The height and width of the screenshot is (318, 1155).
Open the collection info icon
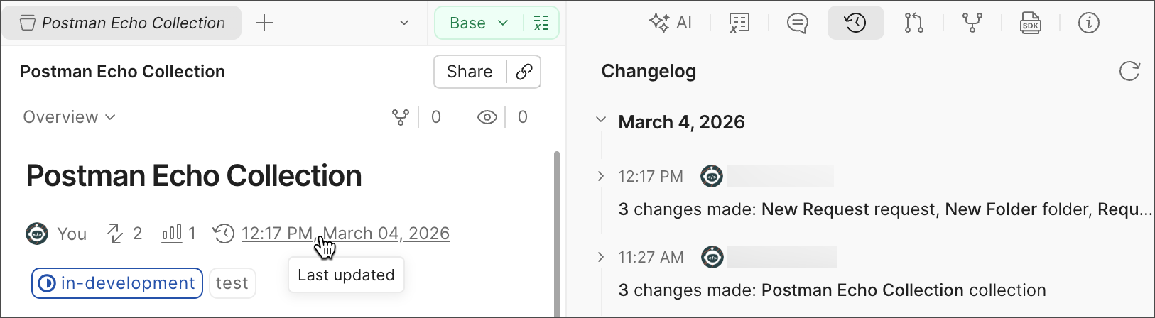pos(1088,23)
